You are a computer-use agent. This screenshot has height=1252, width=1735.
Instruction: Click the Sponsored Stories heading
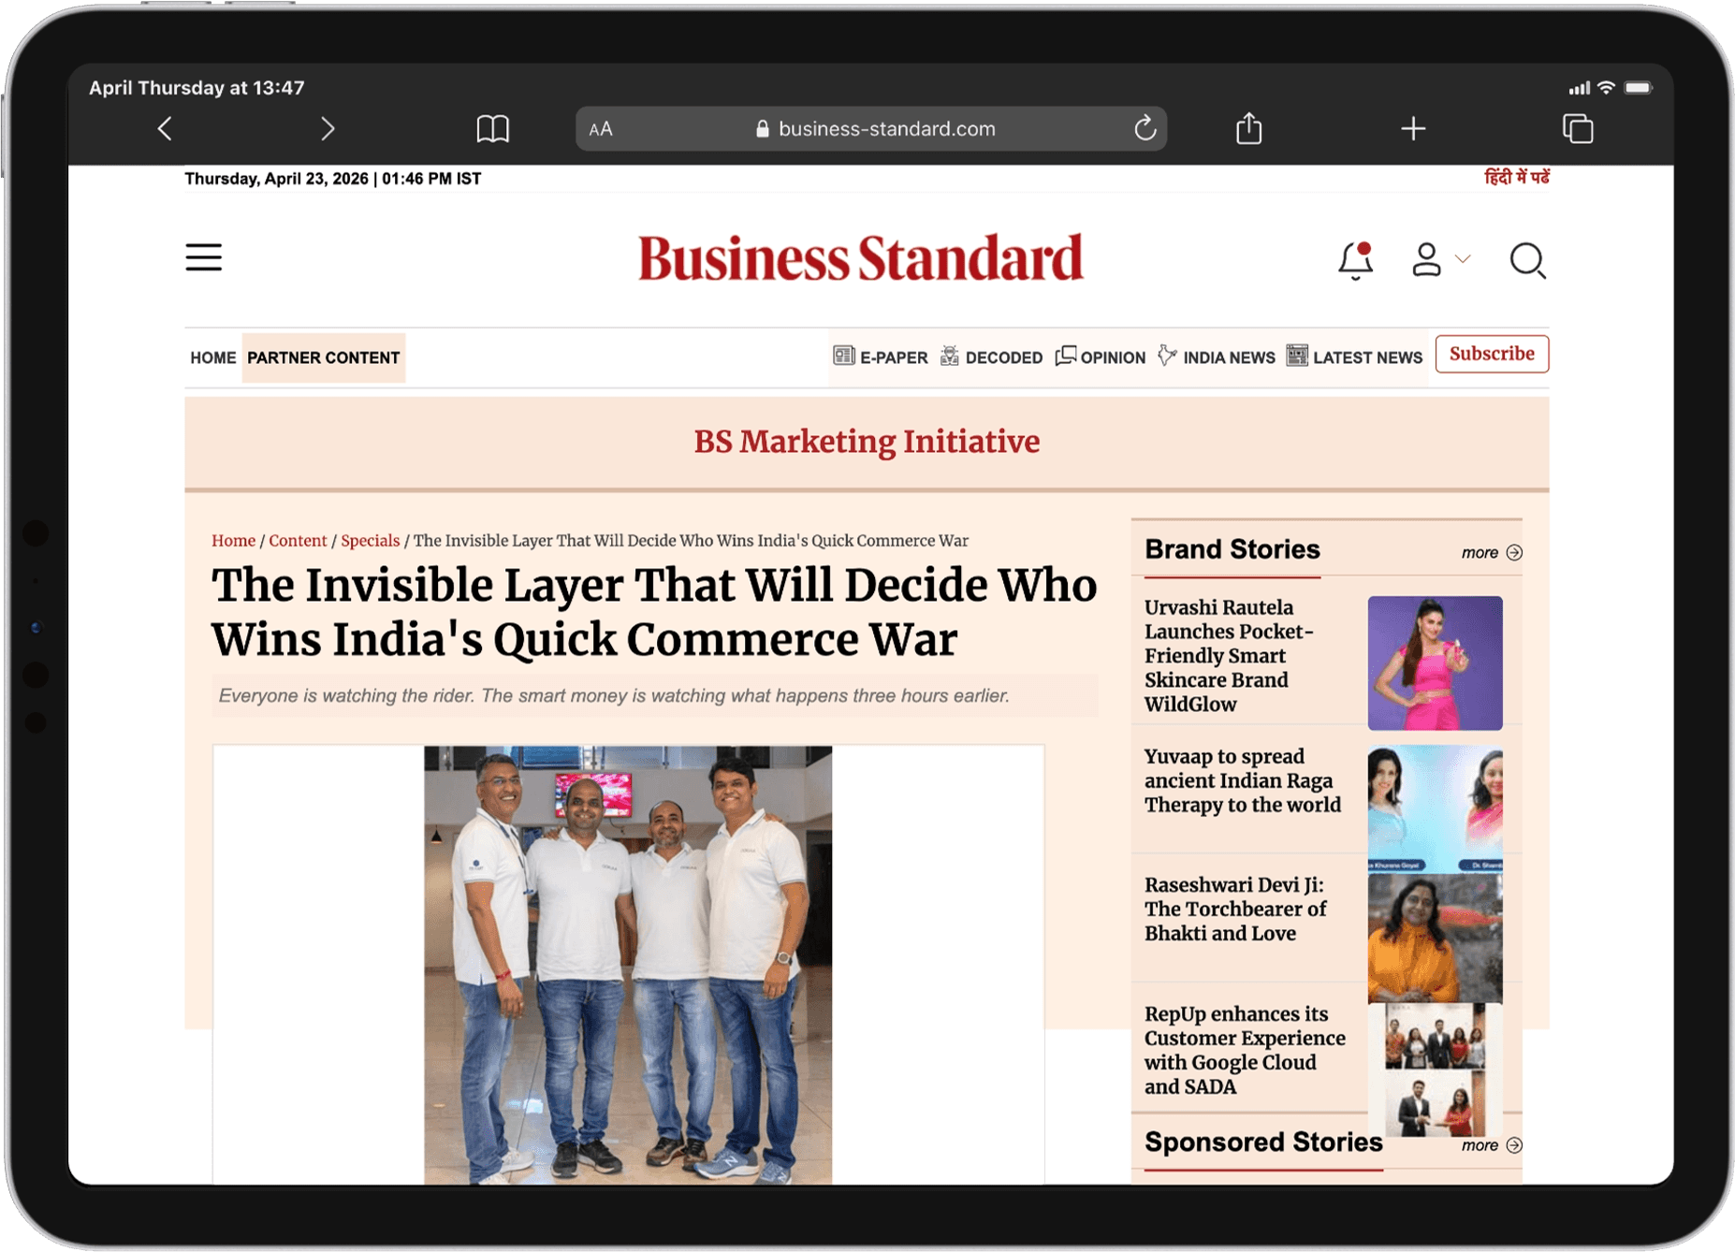tap(1263, 1143)
